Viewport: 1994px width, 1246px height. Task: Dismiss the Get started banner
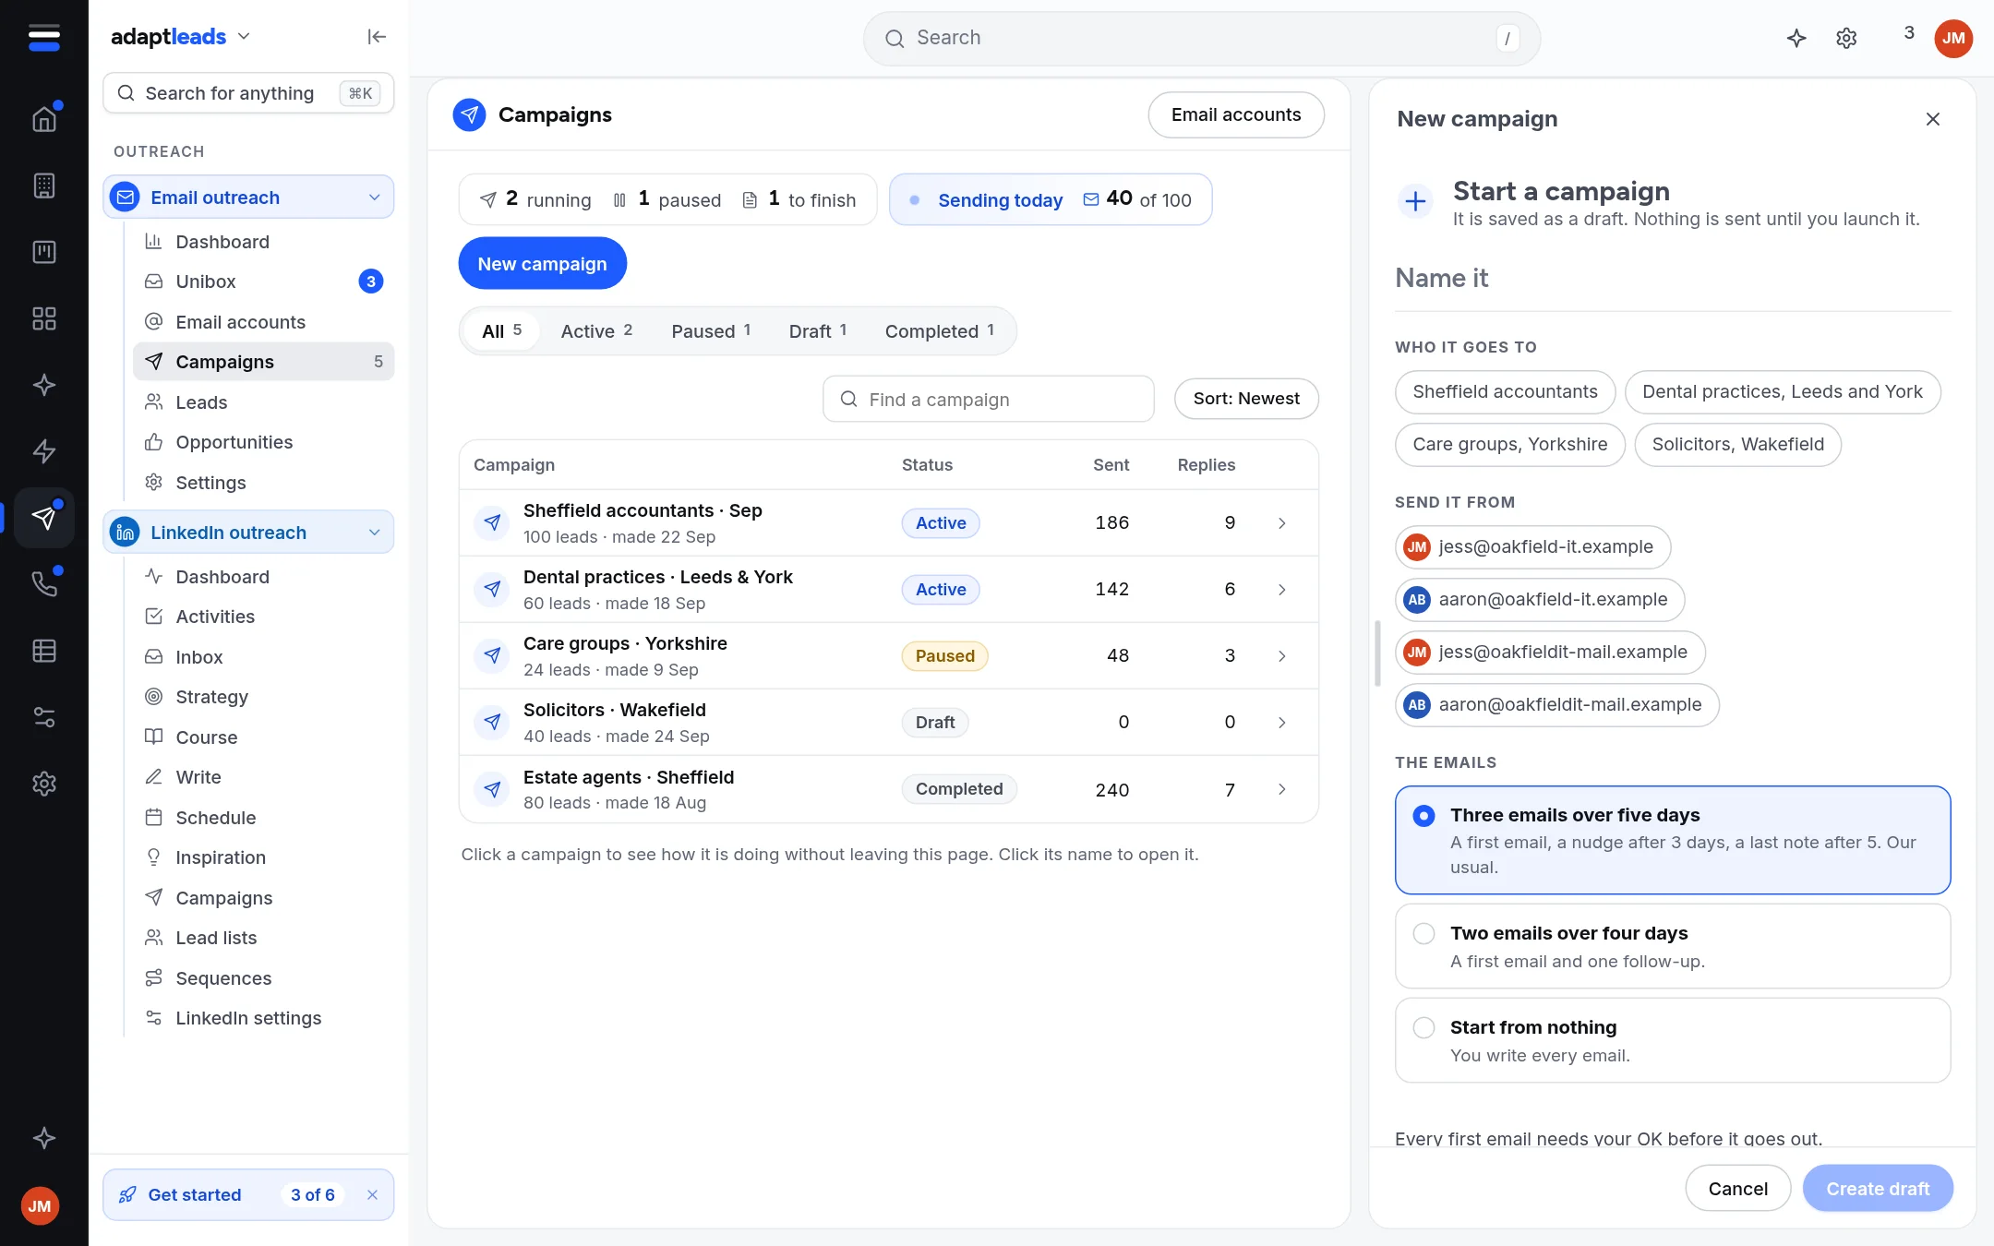372,1194
